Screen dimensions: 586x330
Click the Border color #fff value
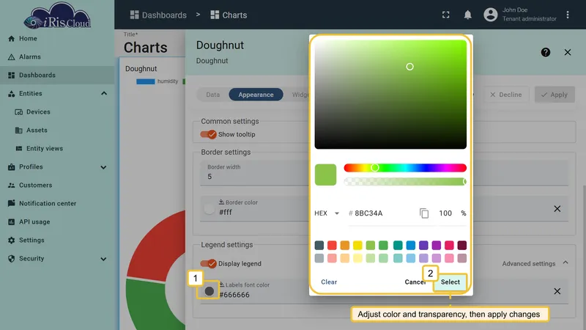pos(226,212)
